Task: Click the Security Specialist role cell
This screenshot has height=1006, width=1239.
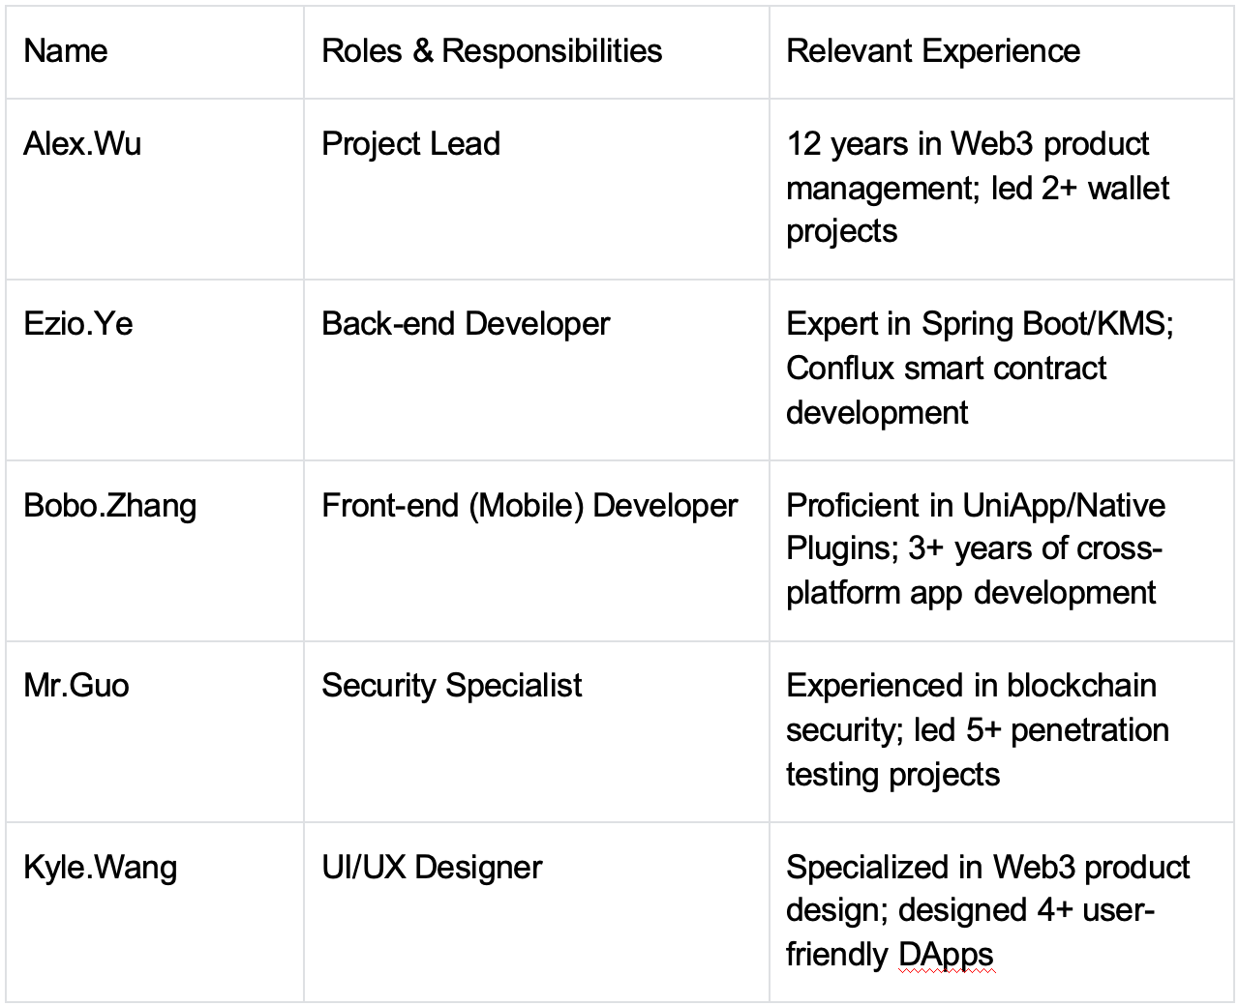Action: (451, 686)
